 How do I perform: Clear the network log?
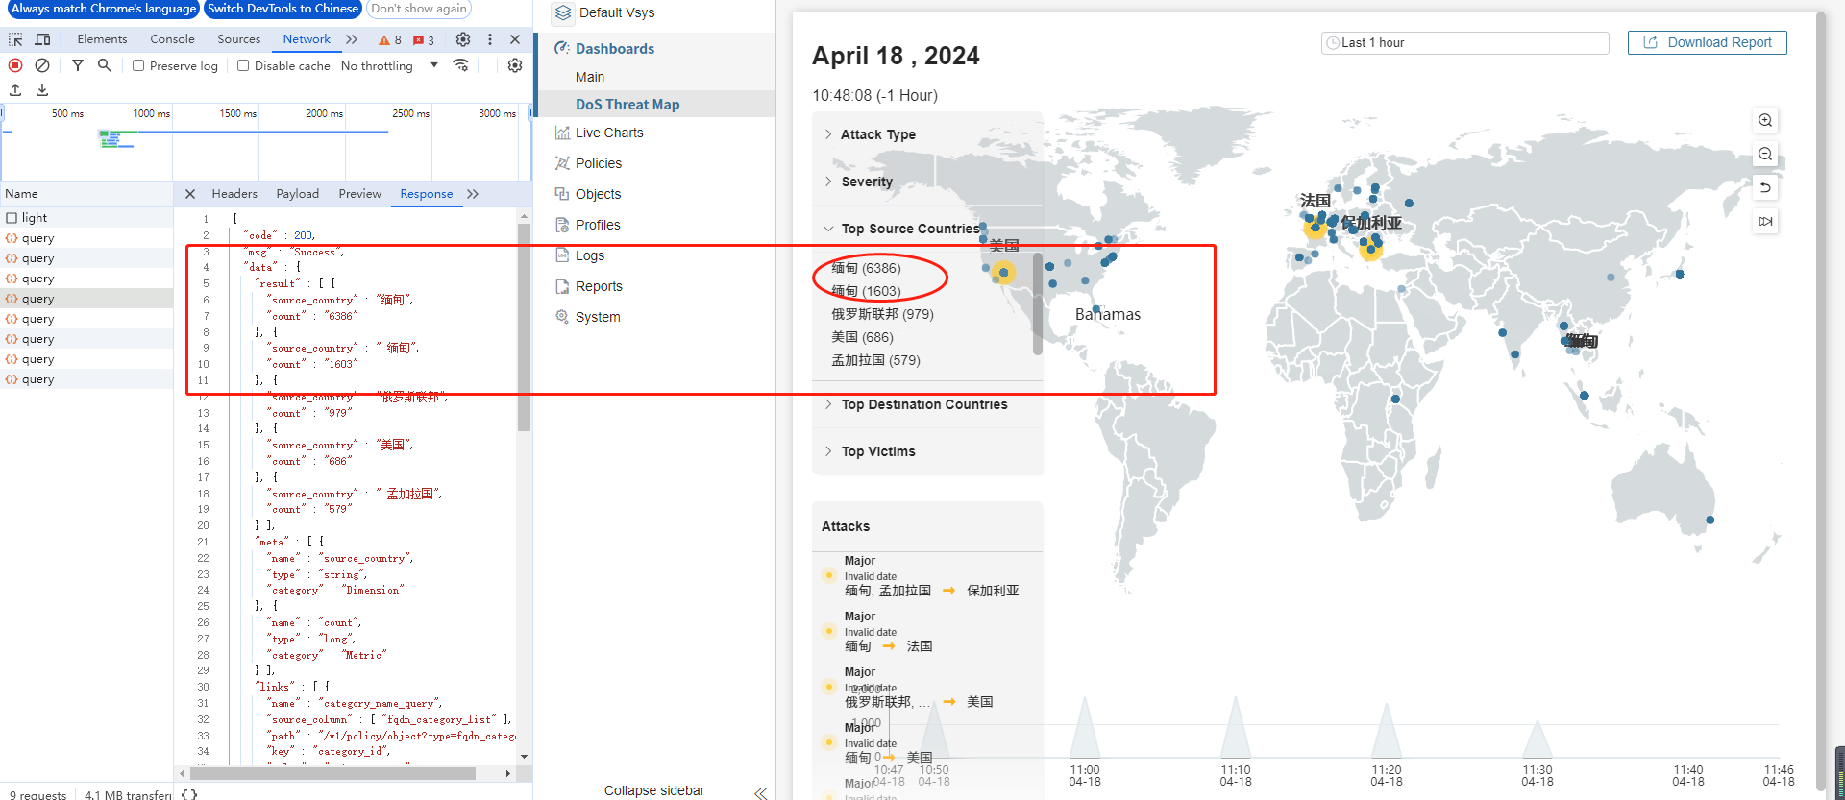(42, 65)
